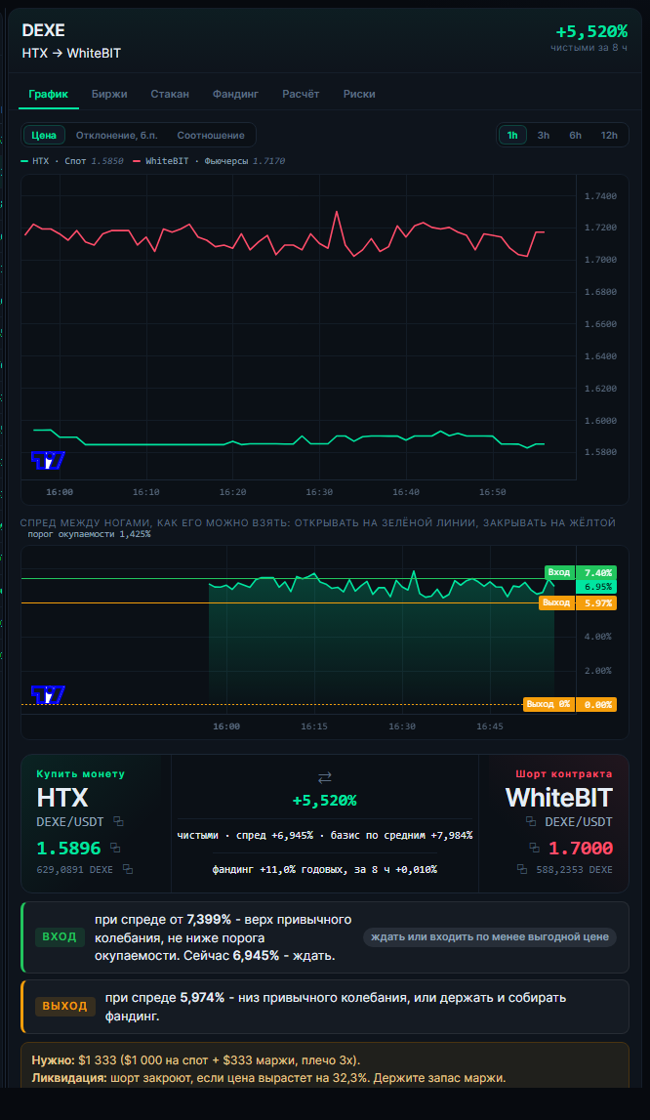This screenshot has height=1120, width=650.
Task: Select the Отклонение, б.п. chart mode
Action: (116, 135)
